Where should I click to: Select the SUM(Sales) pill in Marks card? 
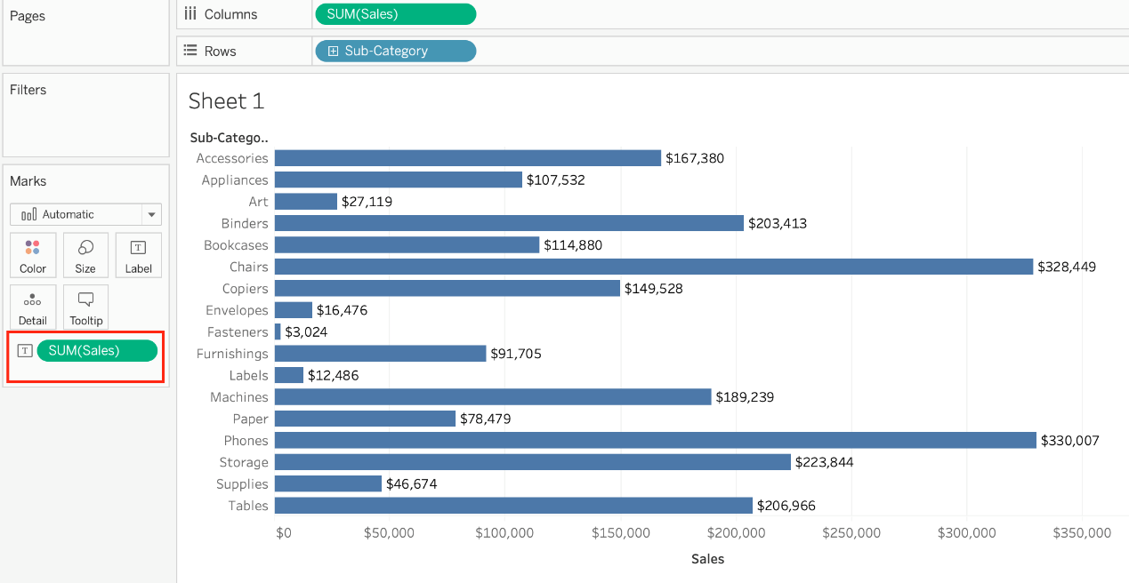click(96, 351)
